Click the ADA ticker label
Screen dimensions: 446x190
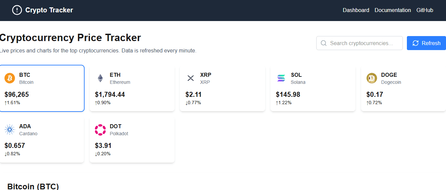(25, 126)
